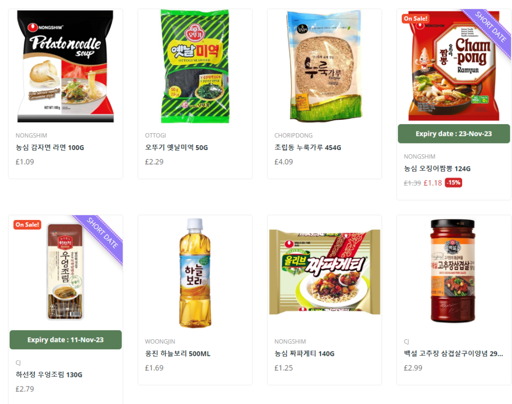Open the Choripdong 누룩가루 product image

coord(324,66)
